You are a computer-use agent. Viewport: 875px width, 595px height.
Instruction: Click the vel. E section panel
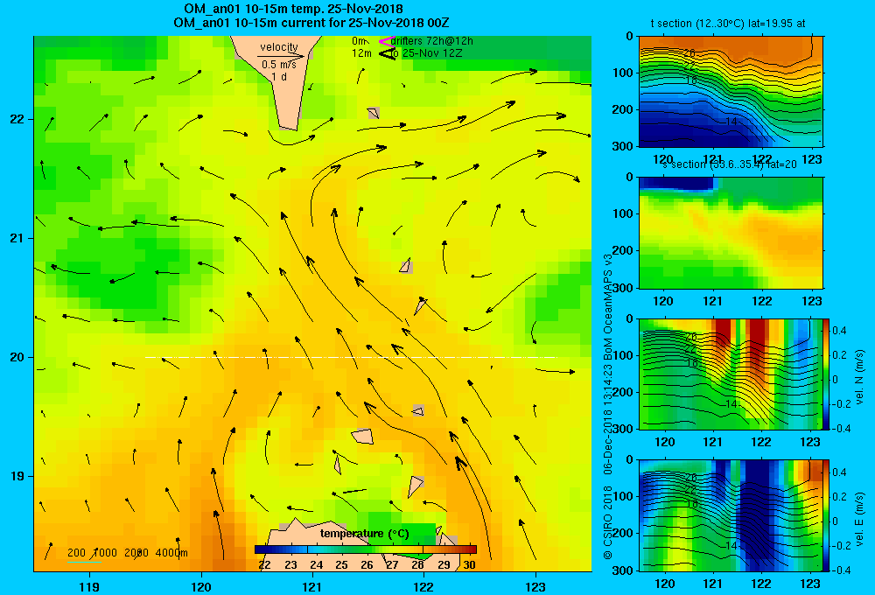731,515
